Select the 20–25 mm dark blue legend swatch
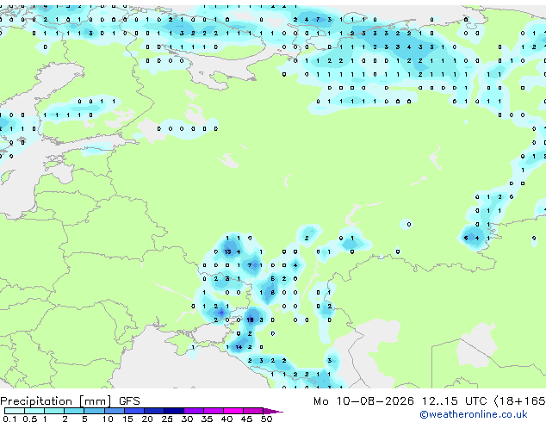 154,411
